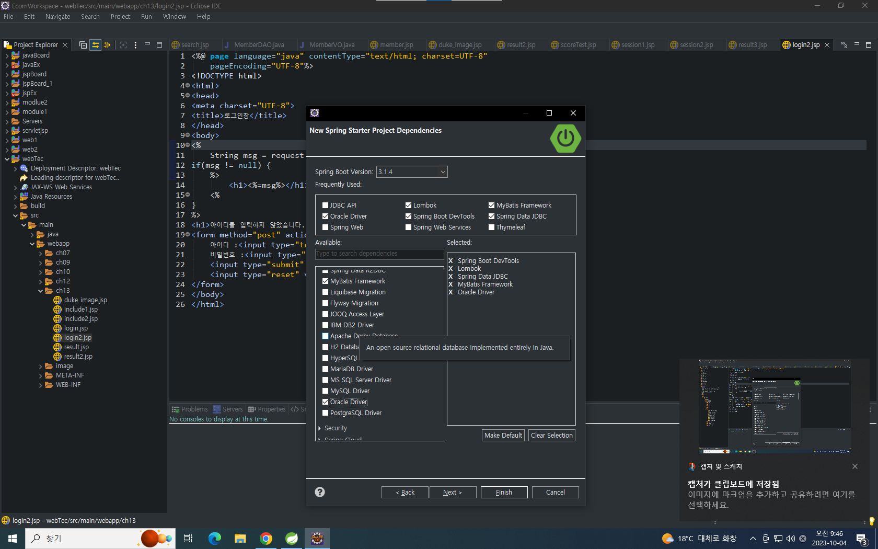Image resolution: width=878 pixels, height=549 pixels.
Task: Click Make Default button
Action: pos(503,436)
